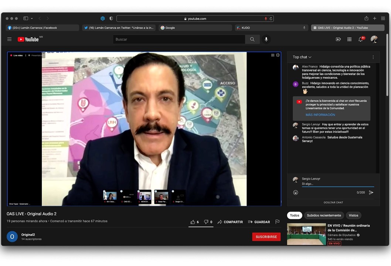Click Buzz's avatar in chat
The width and height of the screenshot is (391, 266).
click(x=296, y=84)
